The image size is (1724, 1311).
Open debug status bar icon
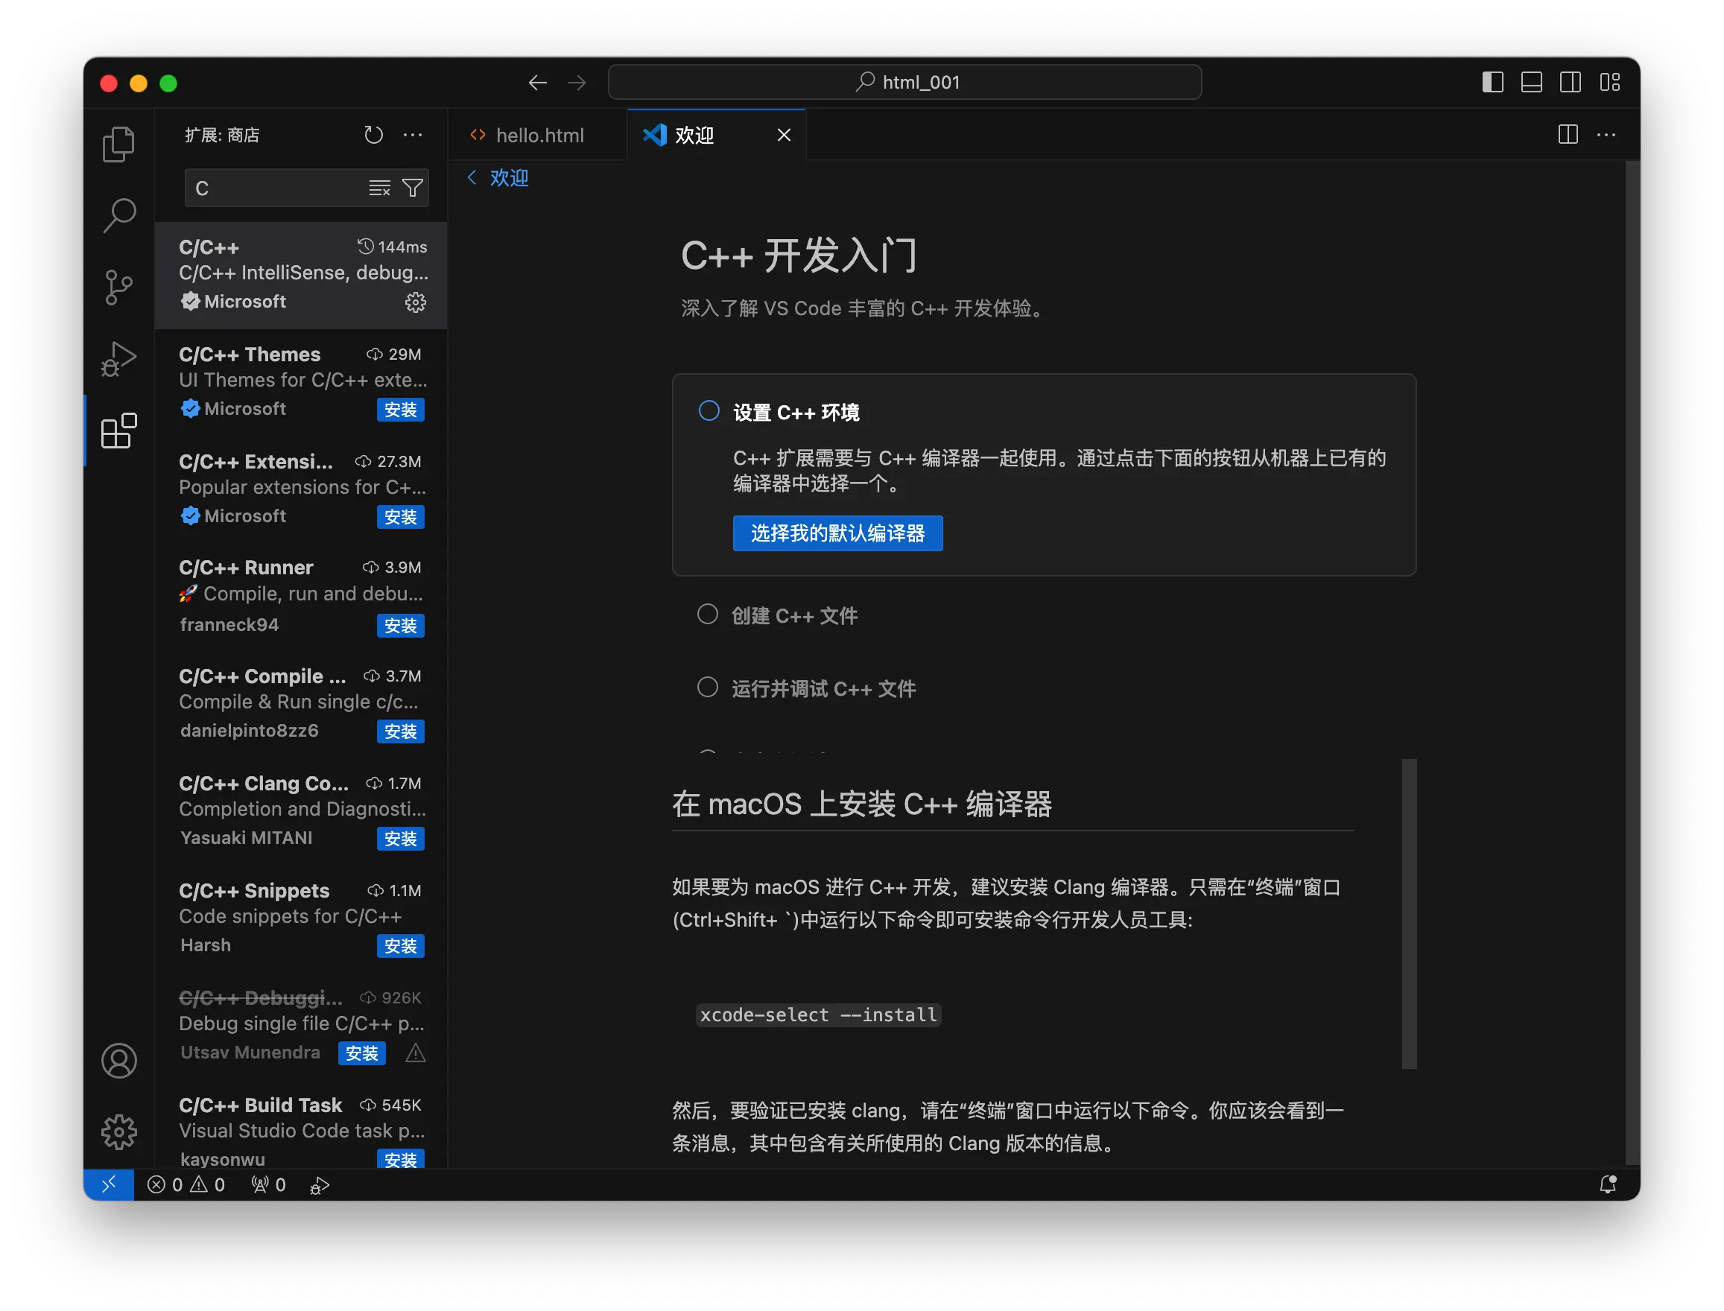point(319,1184)
